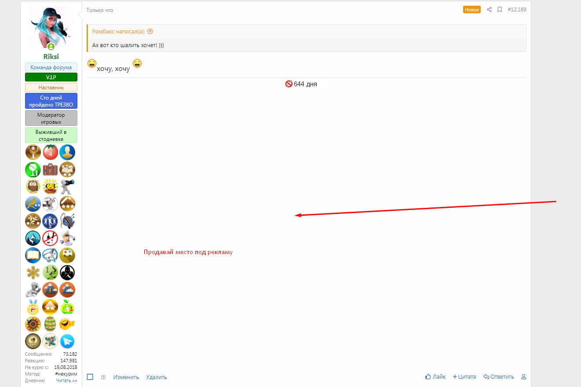Click the quoted text "Ах вот кто шалить хочет! )))"
The image size is (581, 387).
[x=128, y=45]
